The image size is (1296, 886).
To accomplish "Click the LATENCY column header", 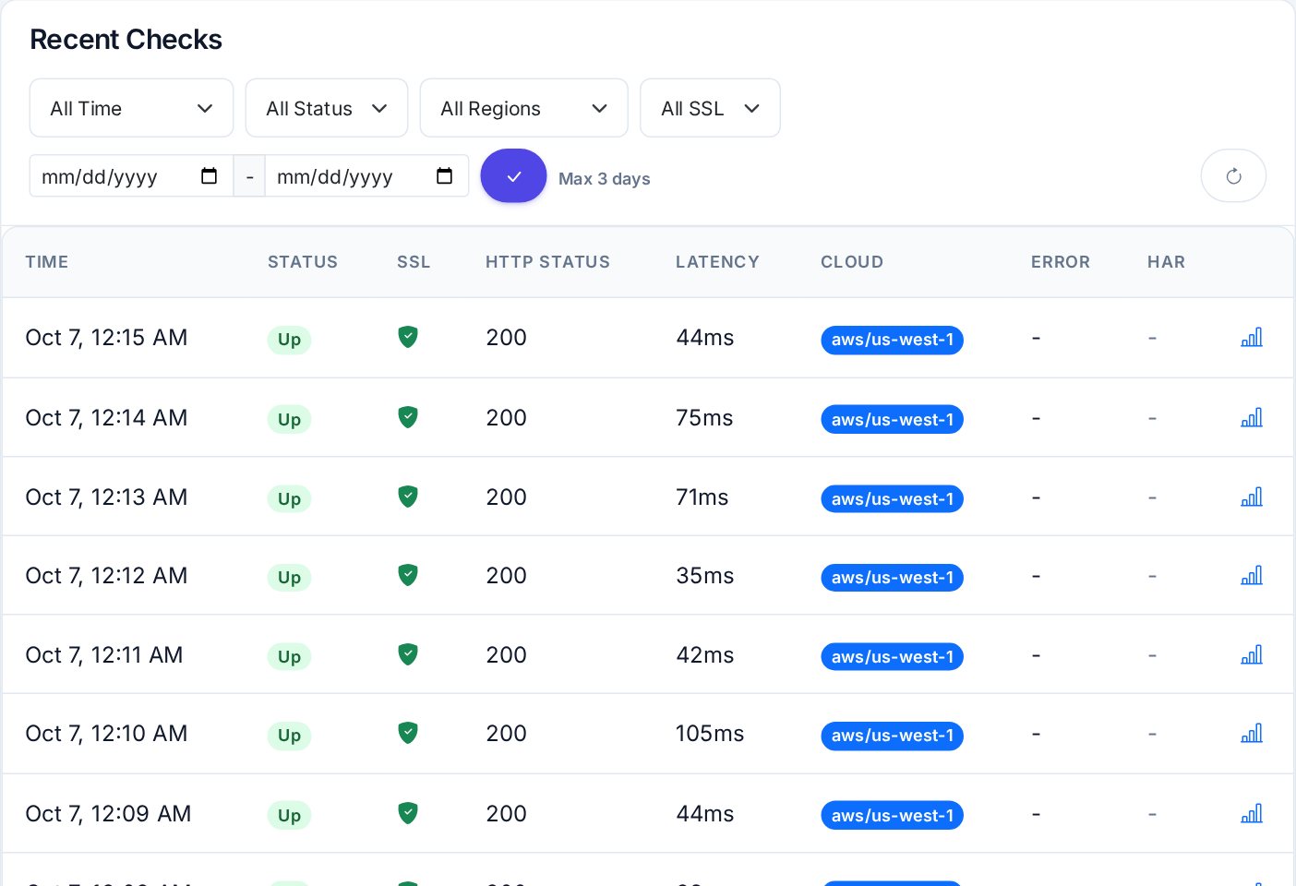I will [717, 262].
